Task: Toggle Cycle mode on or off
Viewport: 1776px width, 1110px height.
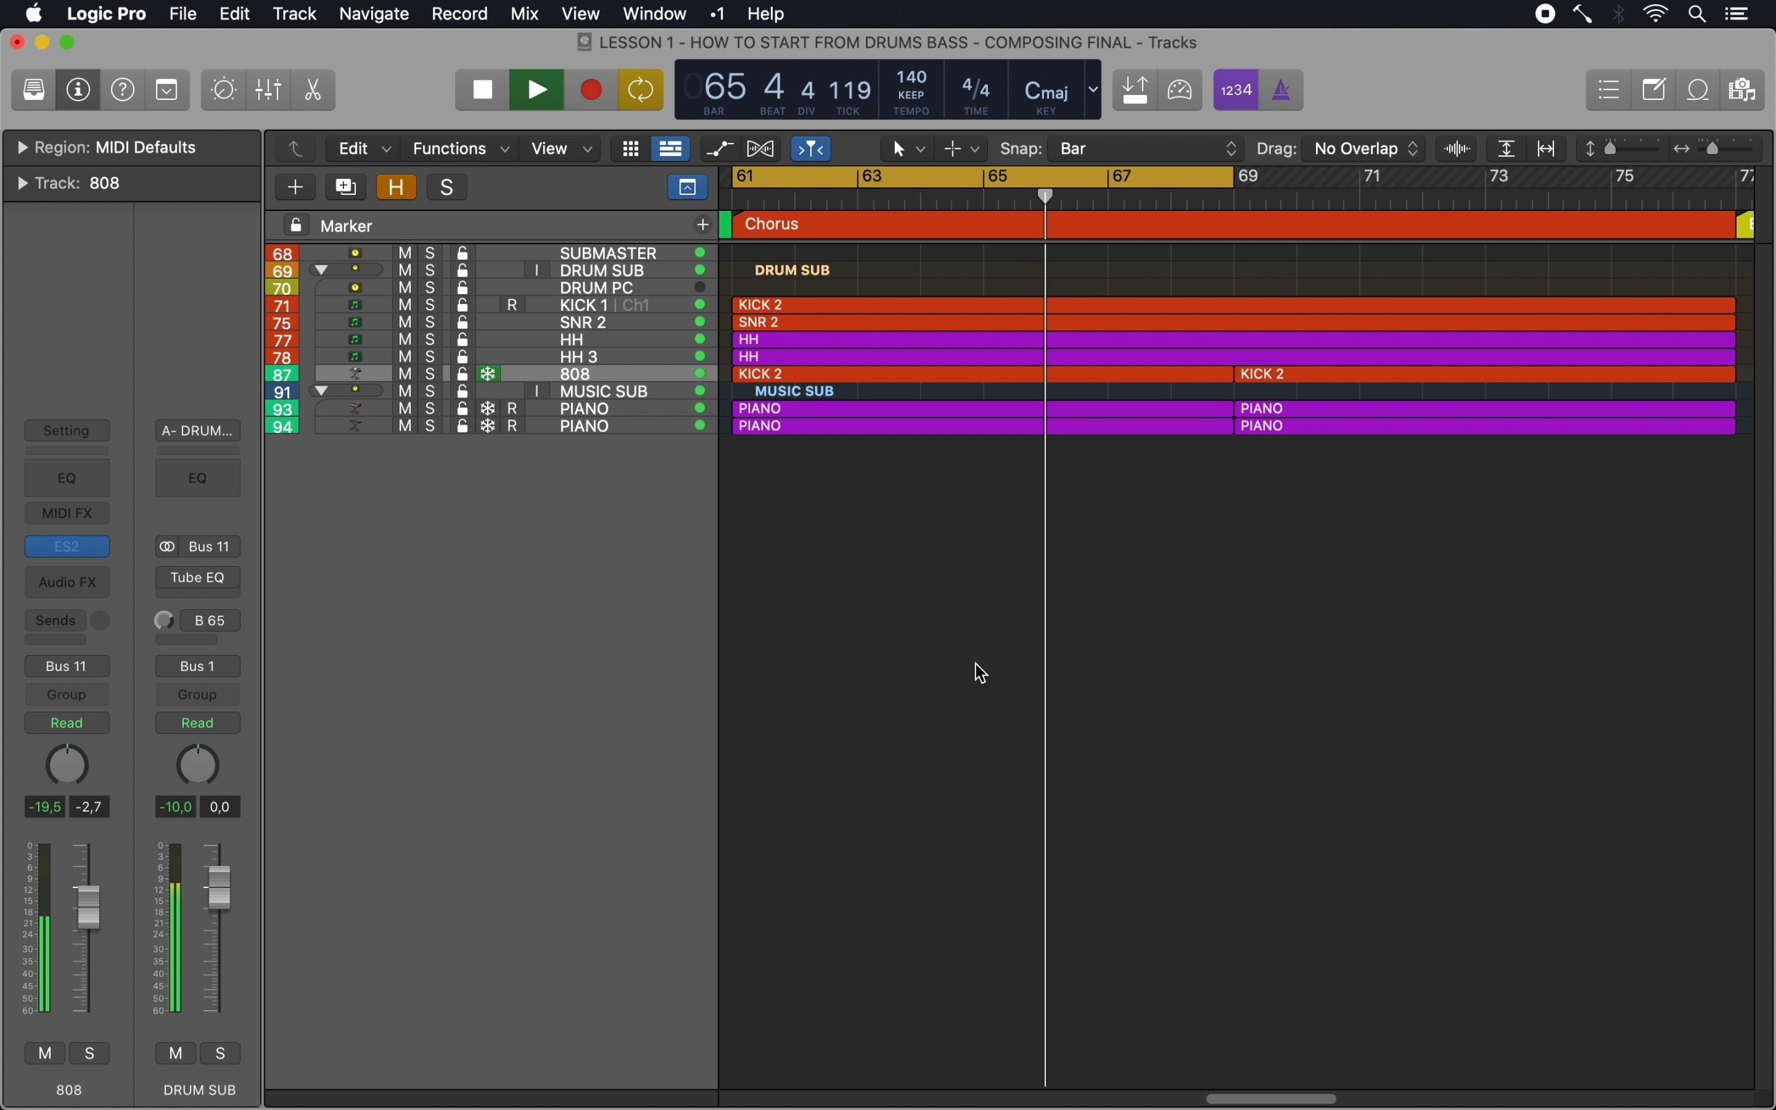Action: pos(641,89)
